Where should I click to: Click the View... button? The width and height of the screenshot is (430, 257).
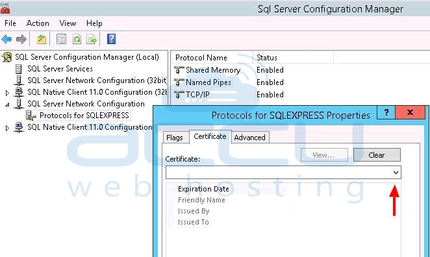click(x=324, y=155)
